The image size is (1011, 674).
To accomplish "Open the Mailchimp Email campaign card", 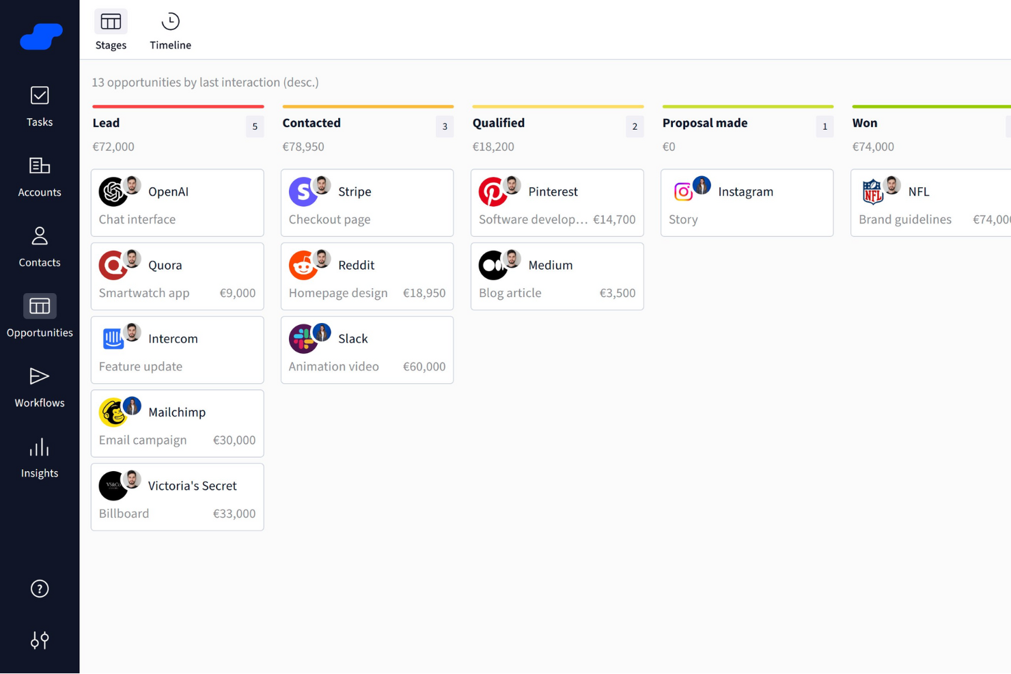I will [x=177, y=423].
